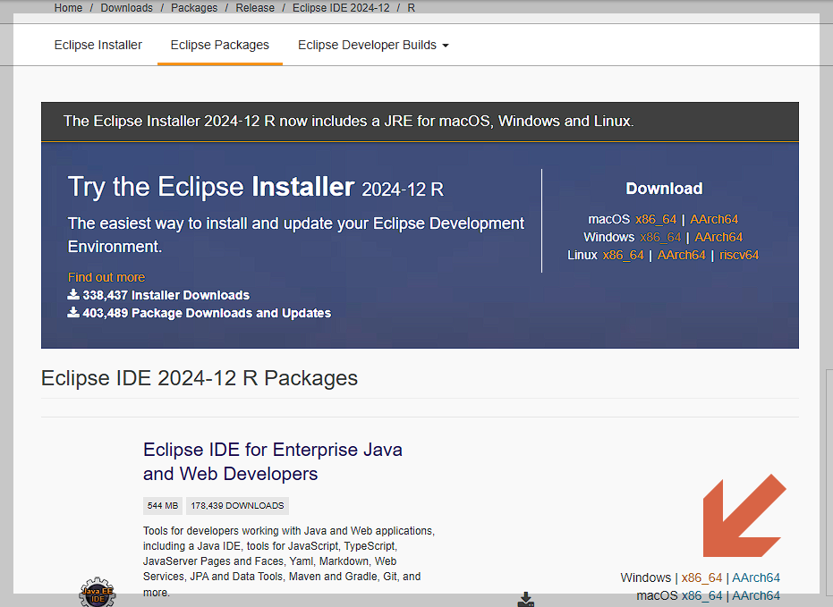Open the Downloads breadcrumb
833x607 pixels.
(x=126, y=8)
